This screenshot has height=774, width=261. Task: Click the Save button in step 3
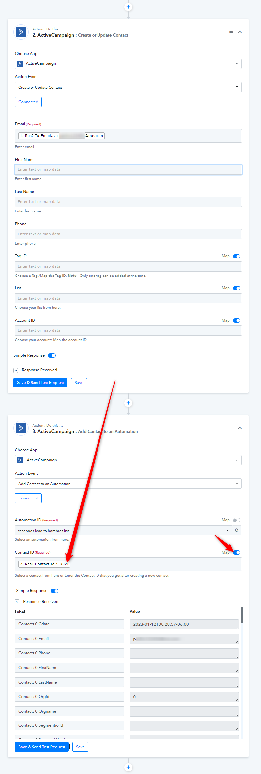(x=80, y=747)
